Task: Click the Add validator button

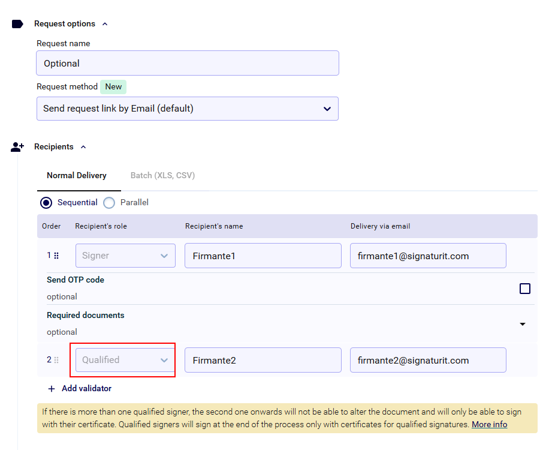Action: point(86,389)
